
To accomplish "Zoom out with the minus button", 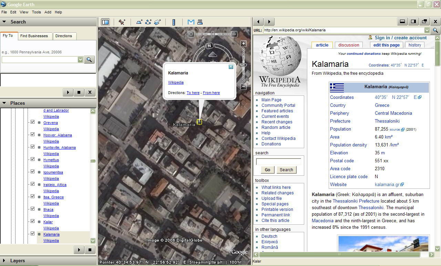I will pyautogui.click(x=244, y=87).
